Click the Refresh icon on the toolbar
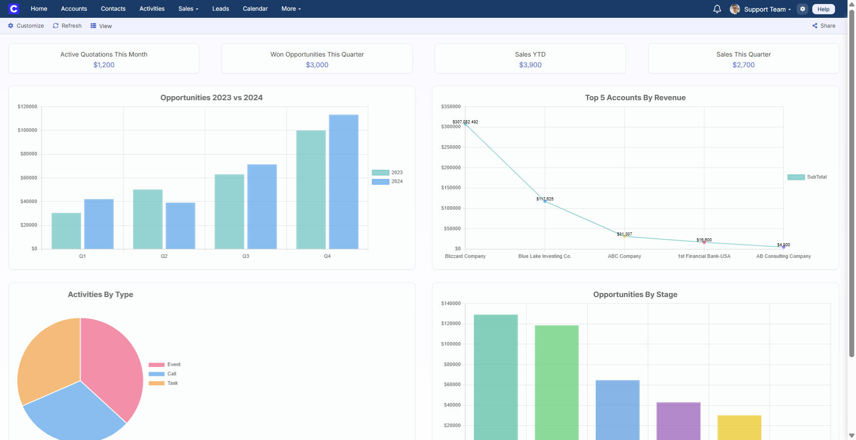 click(x=55, y=26)
